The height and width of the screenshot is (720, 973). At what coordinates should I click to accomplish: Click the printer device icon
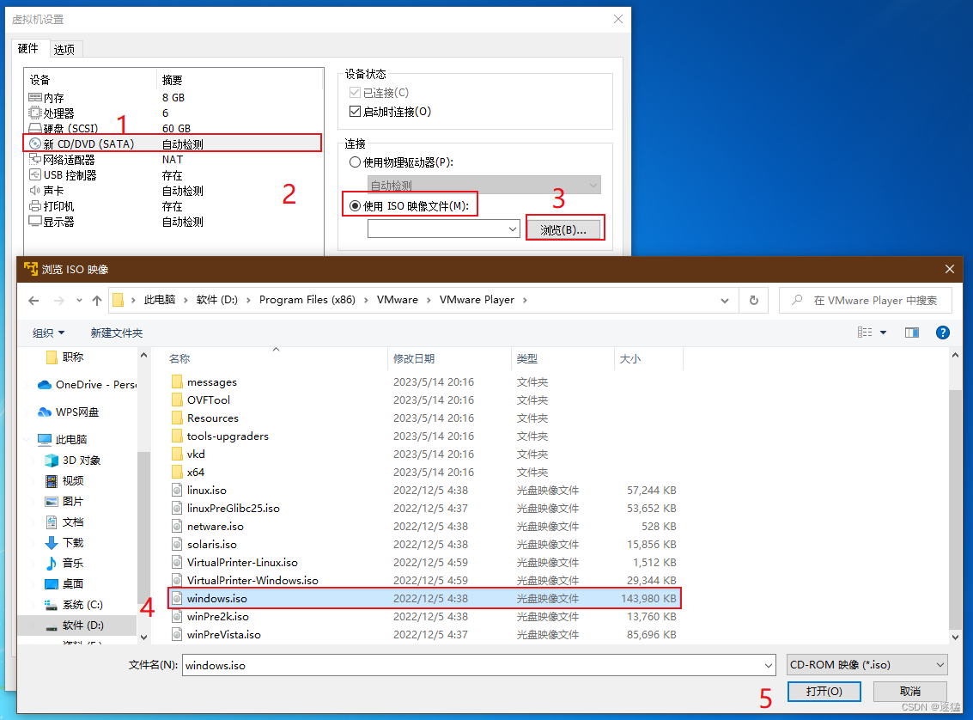[35, 206]
